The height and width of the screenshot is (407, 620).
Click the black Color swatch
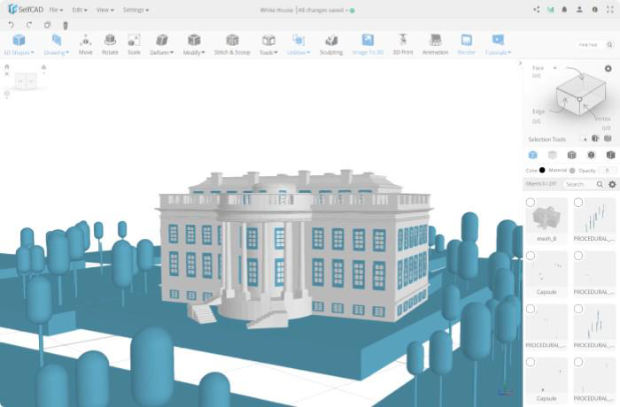pos(542,170)
